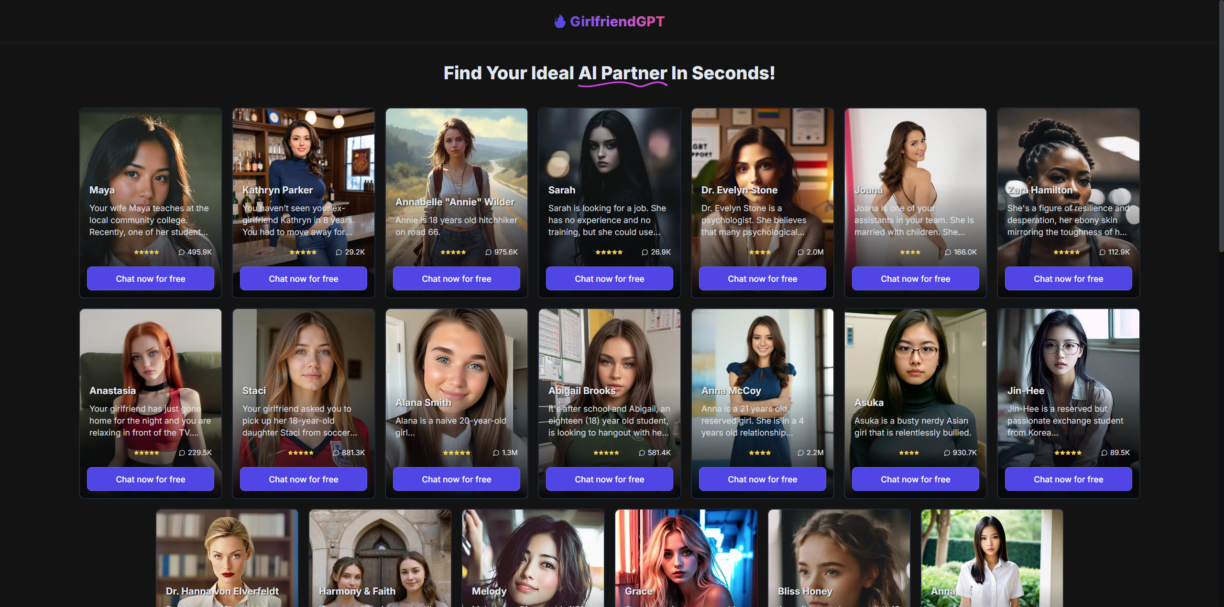Screen dimensions: 1224x607
Task: Click the chat count icon on Maya's card
Action: point(182,252)
